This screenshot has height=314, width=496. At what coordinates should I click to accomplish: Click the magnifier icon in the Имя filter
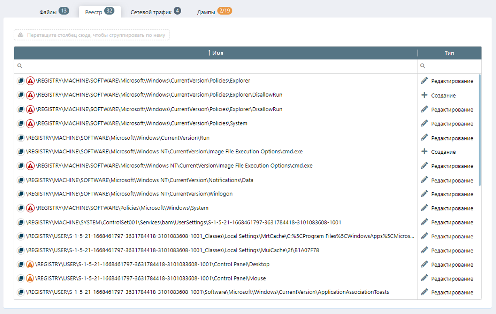20,66
